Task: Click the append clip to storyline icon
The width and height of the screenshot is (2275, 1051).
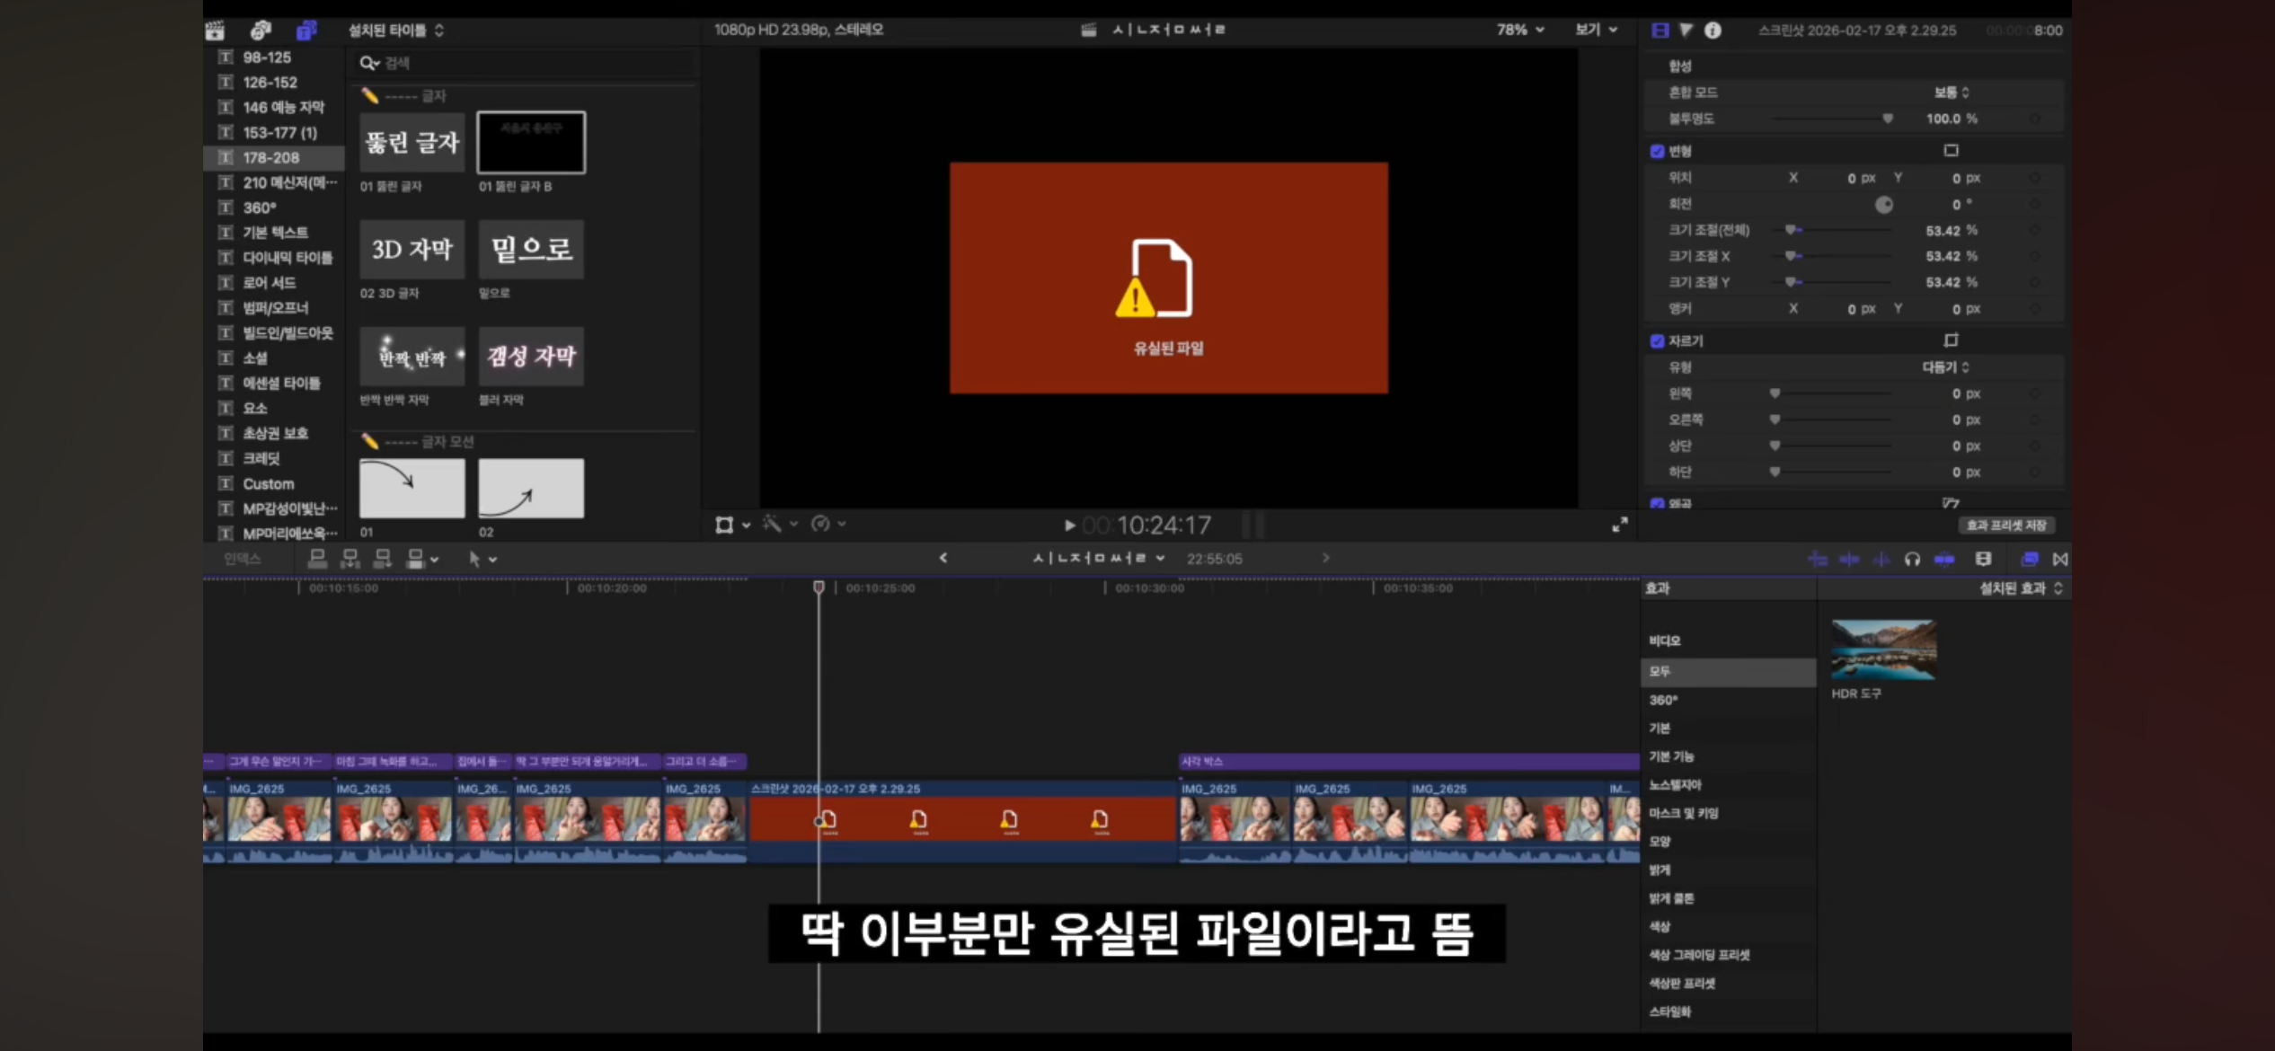Action: pos(383,559)
